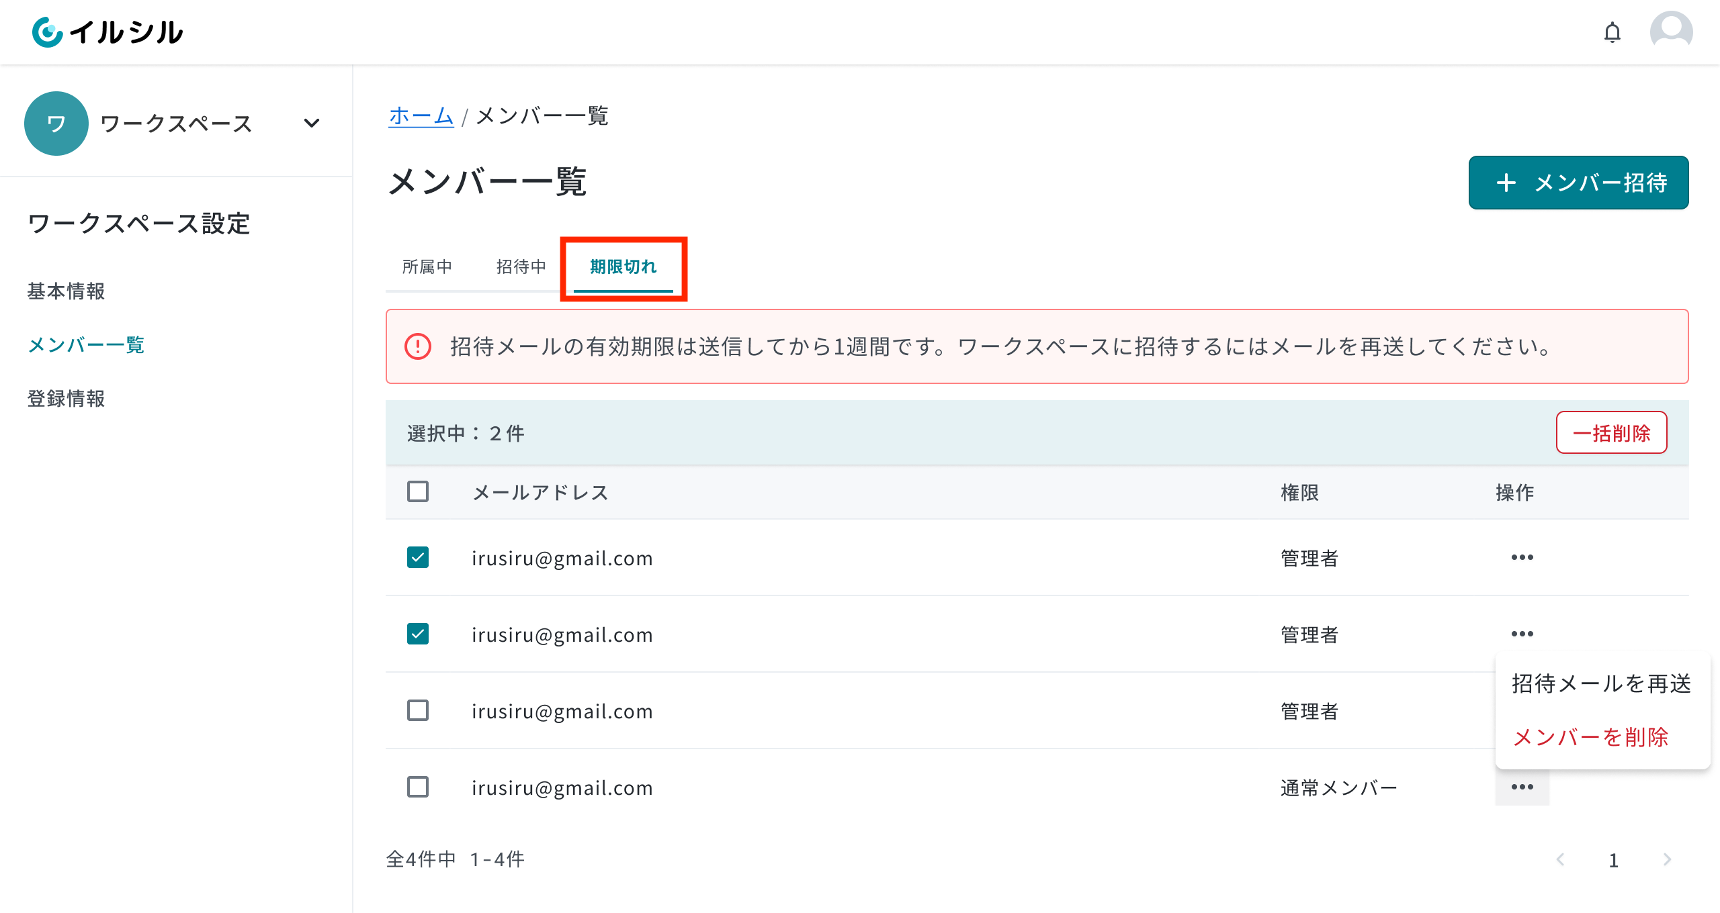This screenshot has height=913, width=1720.
Task: Follow the ホーム breadcrumb link
Action: (x=421, y=115)
